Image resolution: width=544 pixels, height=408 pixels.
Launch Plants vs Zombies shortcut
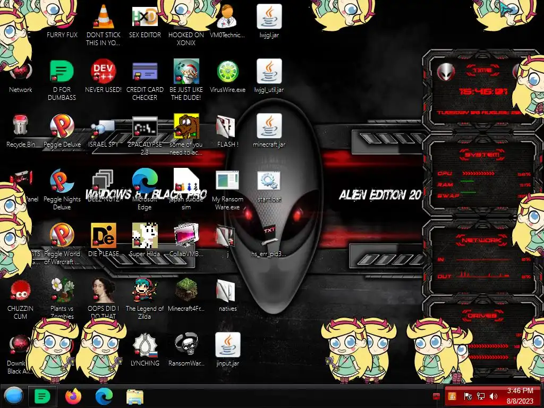point(62,290)
